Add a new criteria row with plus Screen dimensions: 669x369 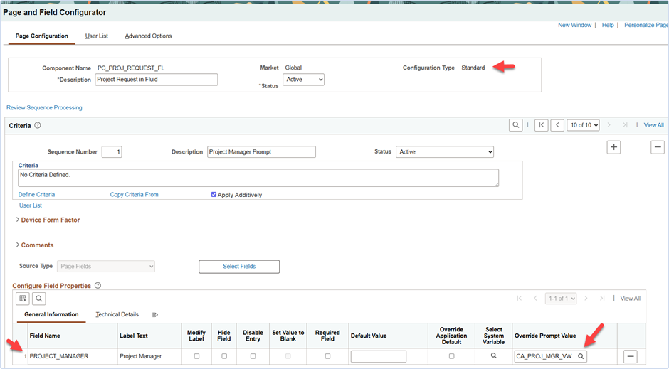(x=613, y=147)
